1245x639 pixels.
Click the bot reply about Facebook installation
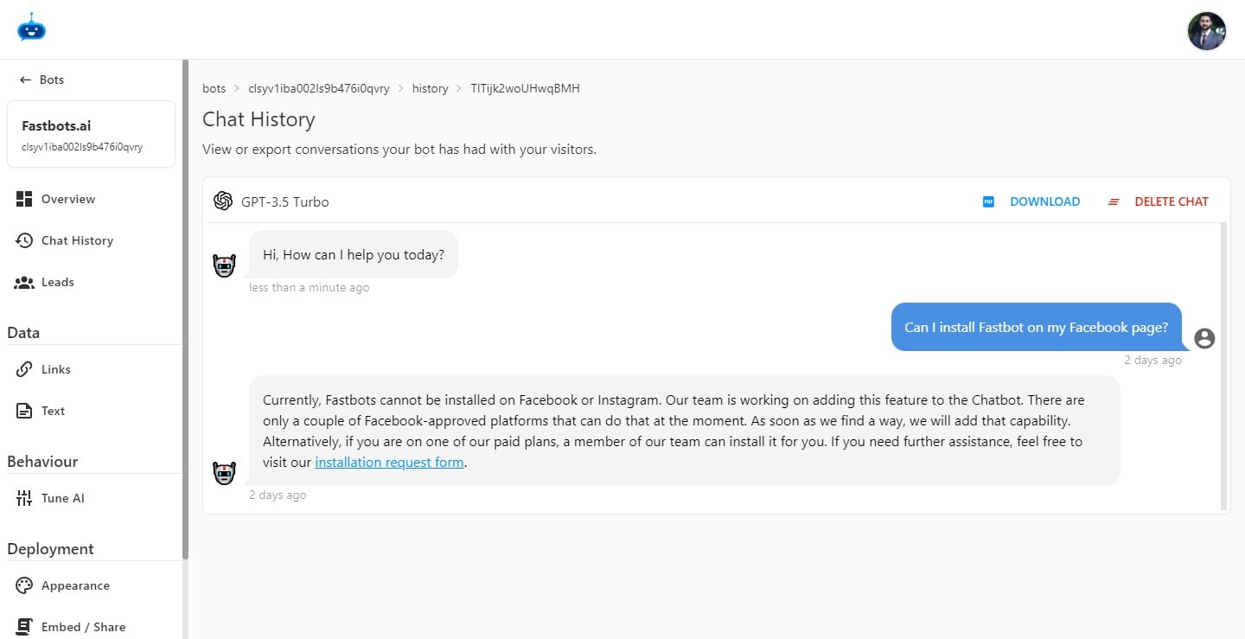(x=685, y=431)
